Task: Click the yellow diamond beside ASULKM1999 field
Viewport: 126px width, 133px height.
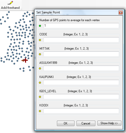Action: (40, 68)
